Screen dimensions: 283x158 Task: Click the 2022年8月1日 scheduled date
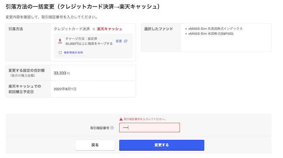[x=65, y=89]
